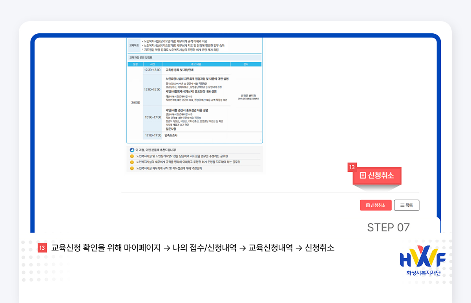
Task: Click the 주요 내용 column header
Action: [x=196, y=64]
